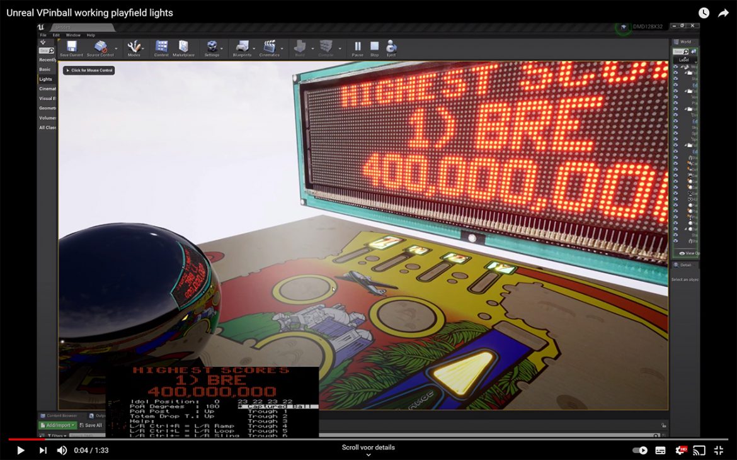The width and height of the screenshot is (737, 460).
Task: Open YouTube settings gear icon
Action: 680,450
